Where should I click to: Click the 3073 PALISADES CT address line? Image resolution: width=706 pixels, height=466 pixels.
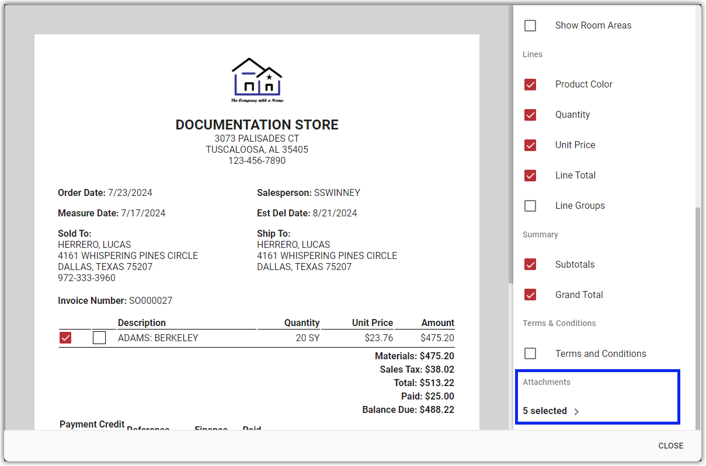click(257, 139)
